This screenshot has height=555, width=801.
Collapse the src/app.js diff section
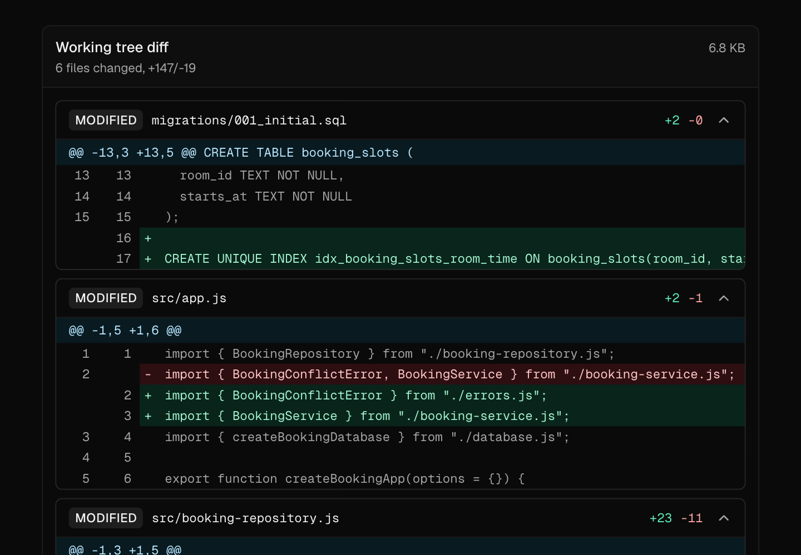click(724, 298)
